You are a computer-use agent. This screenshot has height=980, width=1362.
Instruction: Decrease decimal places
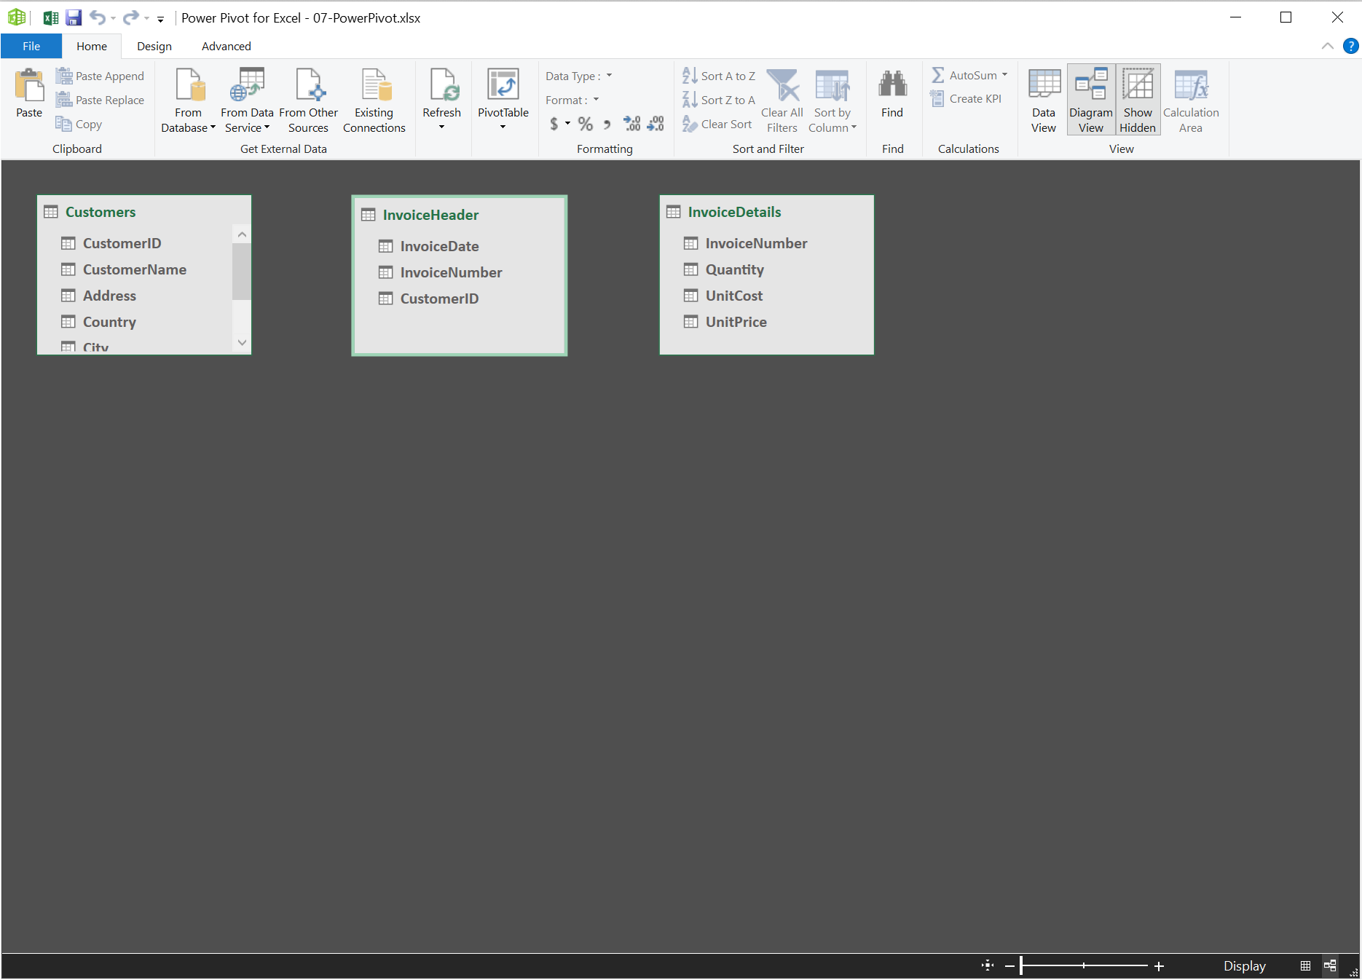pyautogui.click(x=656, y=124)
